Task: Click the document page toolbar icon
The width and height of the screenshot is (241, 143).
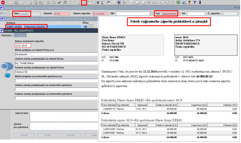Action: pos(138,2)
